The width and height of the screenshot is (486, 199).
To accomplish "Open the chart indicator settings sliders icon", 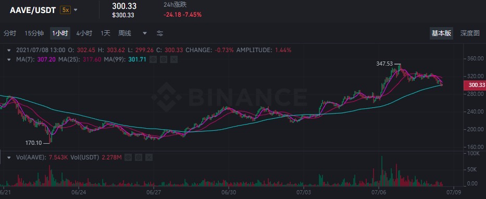I will tap(160, 33).
